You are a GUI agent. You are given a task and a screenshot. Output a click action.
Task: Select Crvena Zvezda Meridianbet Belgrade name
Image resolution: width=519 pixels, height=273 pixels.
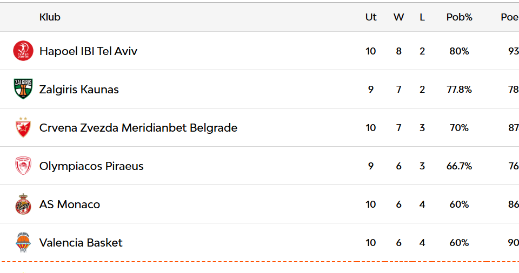point(138,128)
